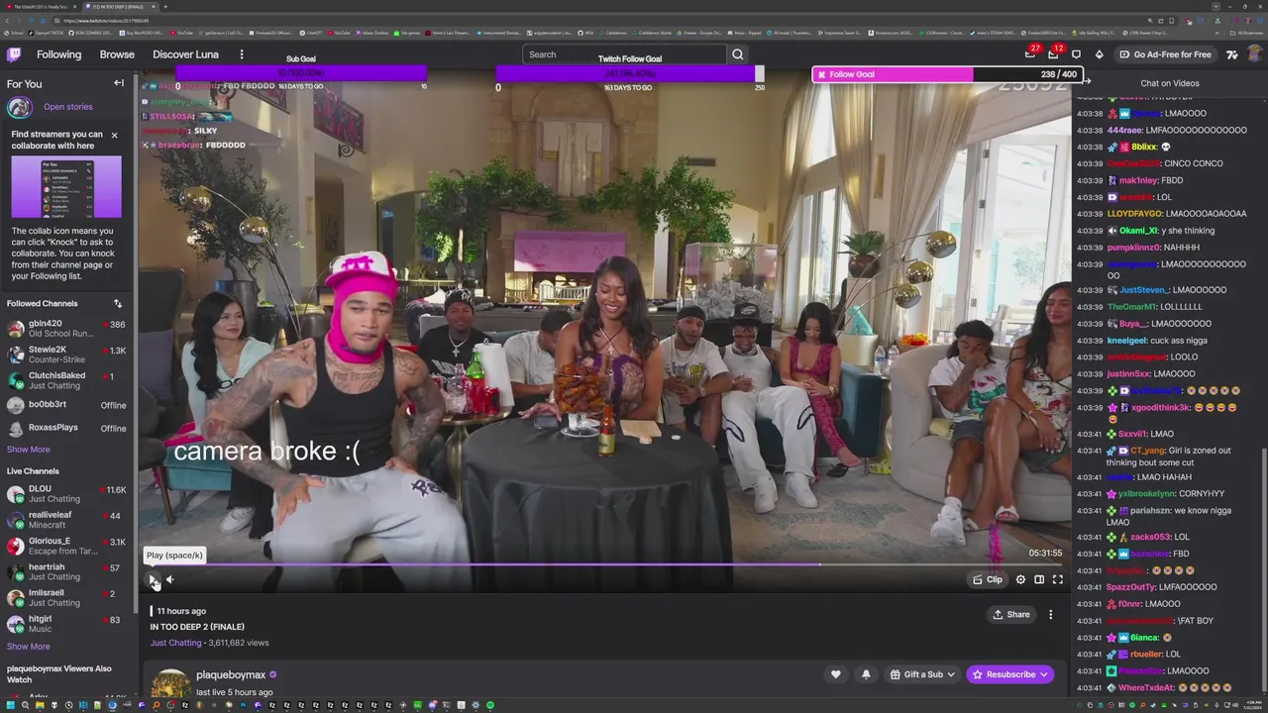The width and height of the screenshot is (1268, 713).
Task: Click chat username Okami_XI
Action: point(1138,231)
